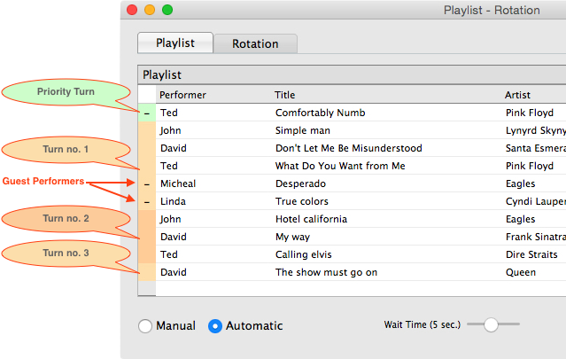Image resolution: width=566 pixels, height=359 pixels.
Task: Open the Playlist tab
Action: (175, 43)
